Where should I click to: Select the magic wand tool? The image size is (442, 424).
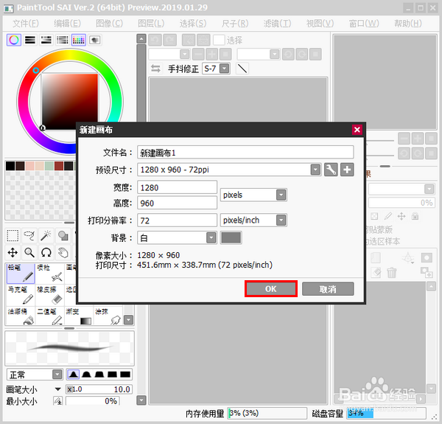click(x=46, y=235)
